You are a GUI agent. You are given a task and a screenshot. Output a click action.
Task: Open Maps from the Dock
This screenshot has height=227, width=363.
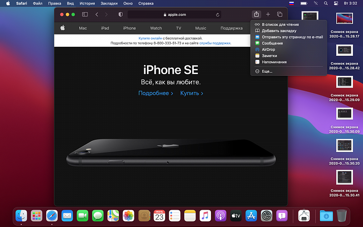point(113,216)
